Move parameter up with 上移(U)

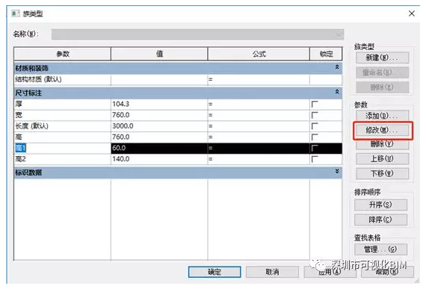[x=382, y=159]
